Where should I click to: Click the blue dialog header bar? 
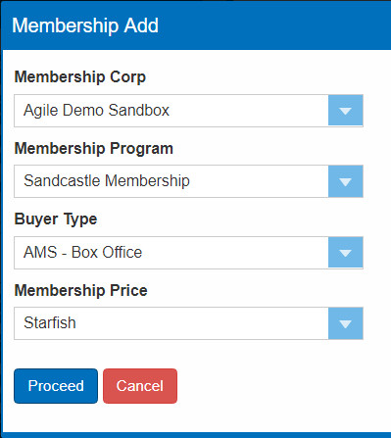tap(196, 25)
